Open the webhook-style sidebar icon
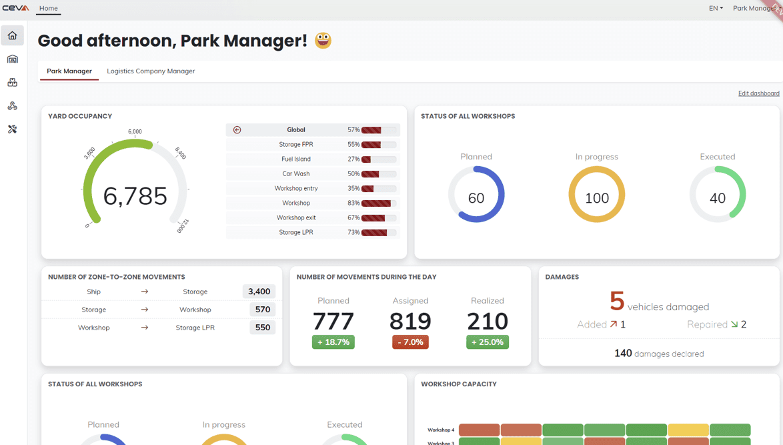Screen dimensions: 783x445 13,106
